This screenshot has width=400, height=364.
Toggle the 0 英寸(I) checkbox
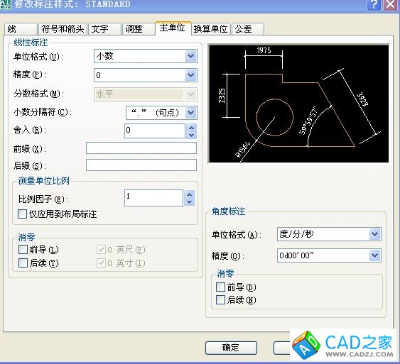coord(102,263)
